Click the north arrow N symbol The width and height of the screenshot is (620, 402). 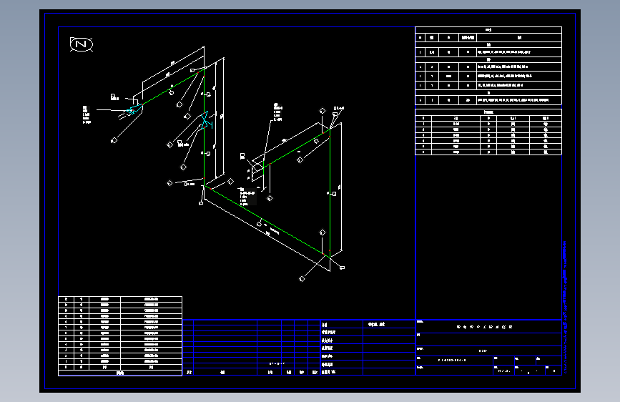[82, 44]
